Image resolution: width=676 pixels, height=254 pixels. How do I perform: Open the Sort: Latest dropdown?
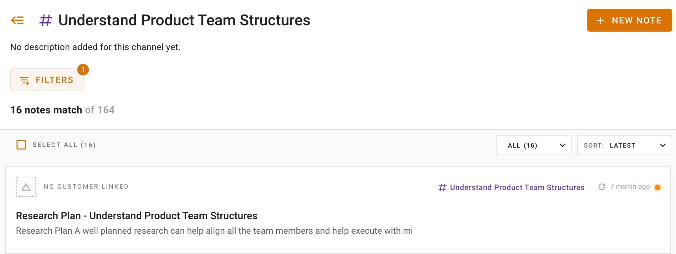pos(624,145)
